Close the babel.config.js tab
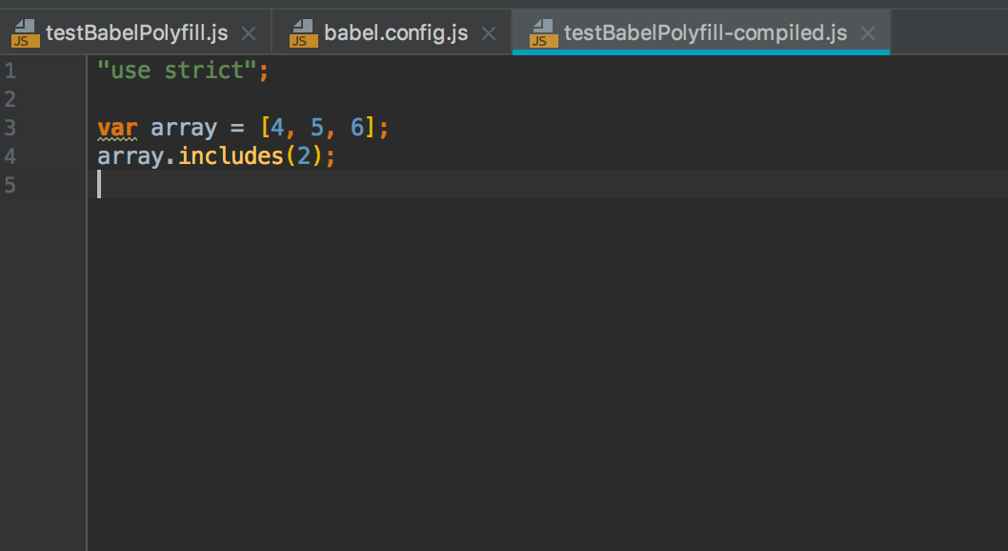The width and height of the screenshot is (1008, 551). (x=489, y=33)
